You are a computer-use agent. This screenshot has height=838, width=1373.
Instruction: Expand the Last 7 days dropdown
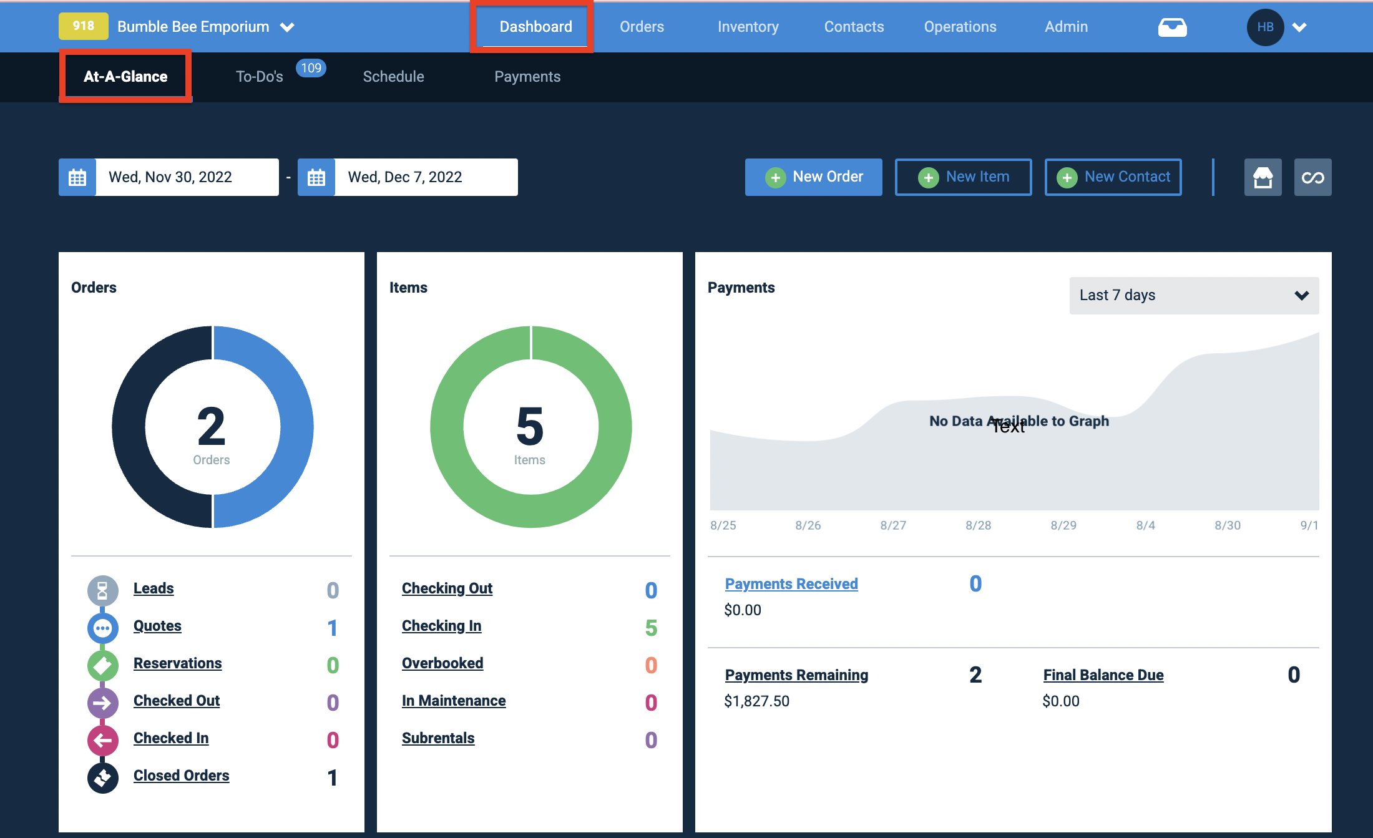tap(1194, 295)
